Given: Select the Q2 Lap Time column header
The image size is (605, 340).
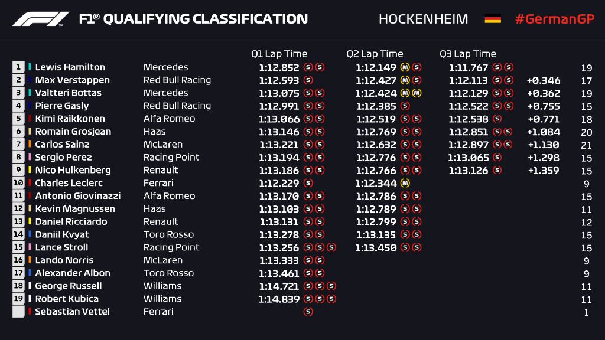Looking at the screenshot, I should coord(375,54).
